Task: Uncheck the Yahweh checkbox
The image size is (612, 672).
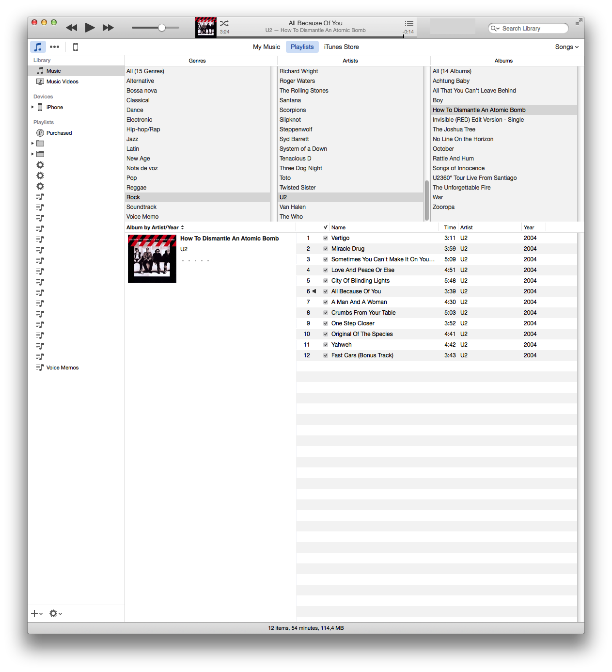Action: (326, 345)
